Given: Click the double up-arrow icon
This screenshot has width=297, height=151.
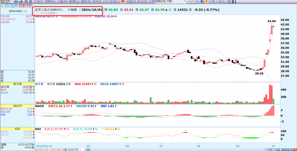Looking at the screenshot, I should (26, 2).
